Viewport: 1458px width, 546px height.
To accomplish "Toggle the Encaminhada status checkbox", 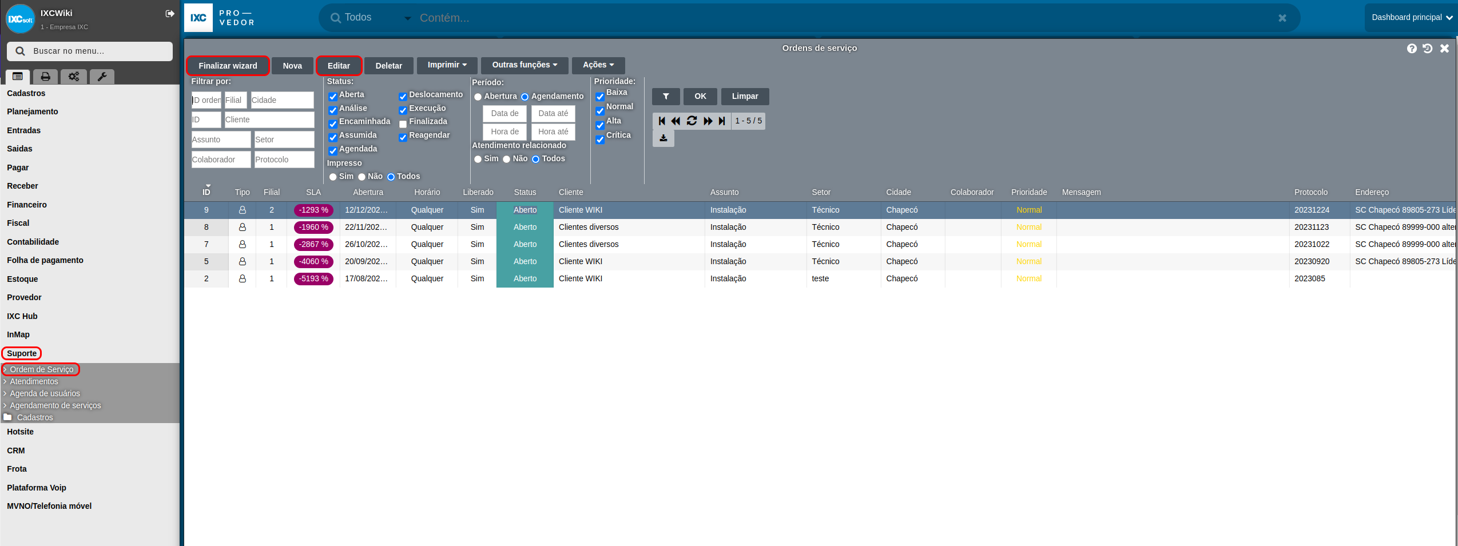I will click(x=333, y=123).
